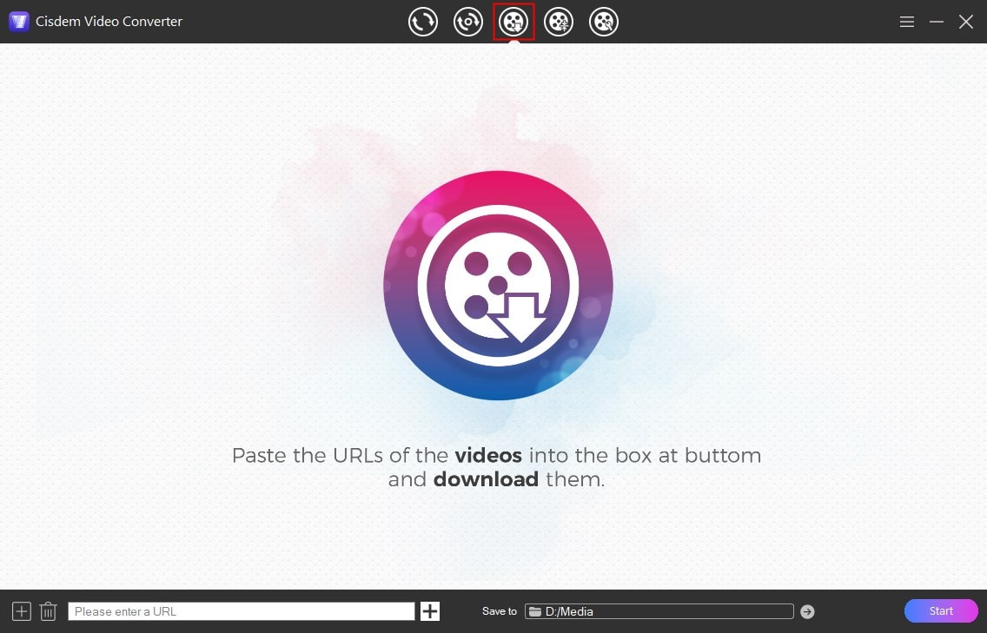Click the Save to label
Image resolution: width=987 pixels, height=633 pixels.
pos(500,611)
